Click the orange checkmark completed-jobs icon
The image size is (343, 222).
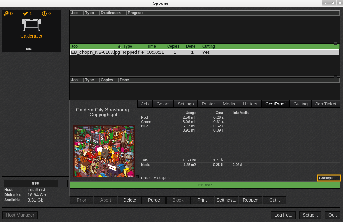click(x=25, y=13)
